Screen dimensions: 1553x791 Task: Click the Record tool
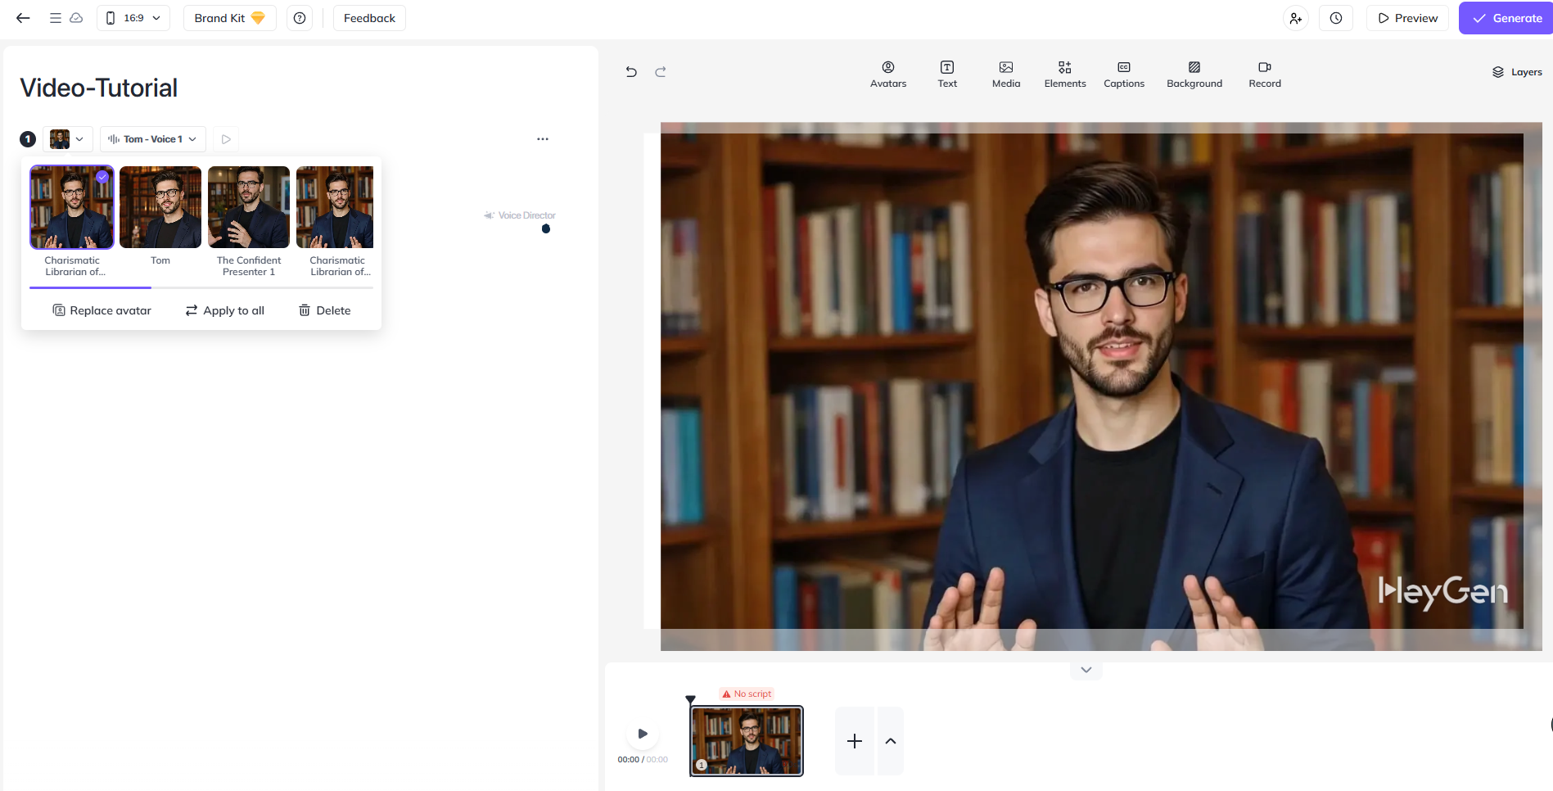[1264, 74]
